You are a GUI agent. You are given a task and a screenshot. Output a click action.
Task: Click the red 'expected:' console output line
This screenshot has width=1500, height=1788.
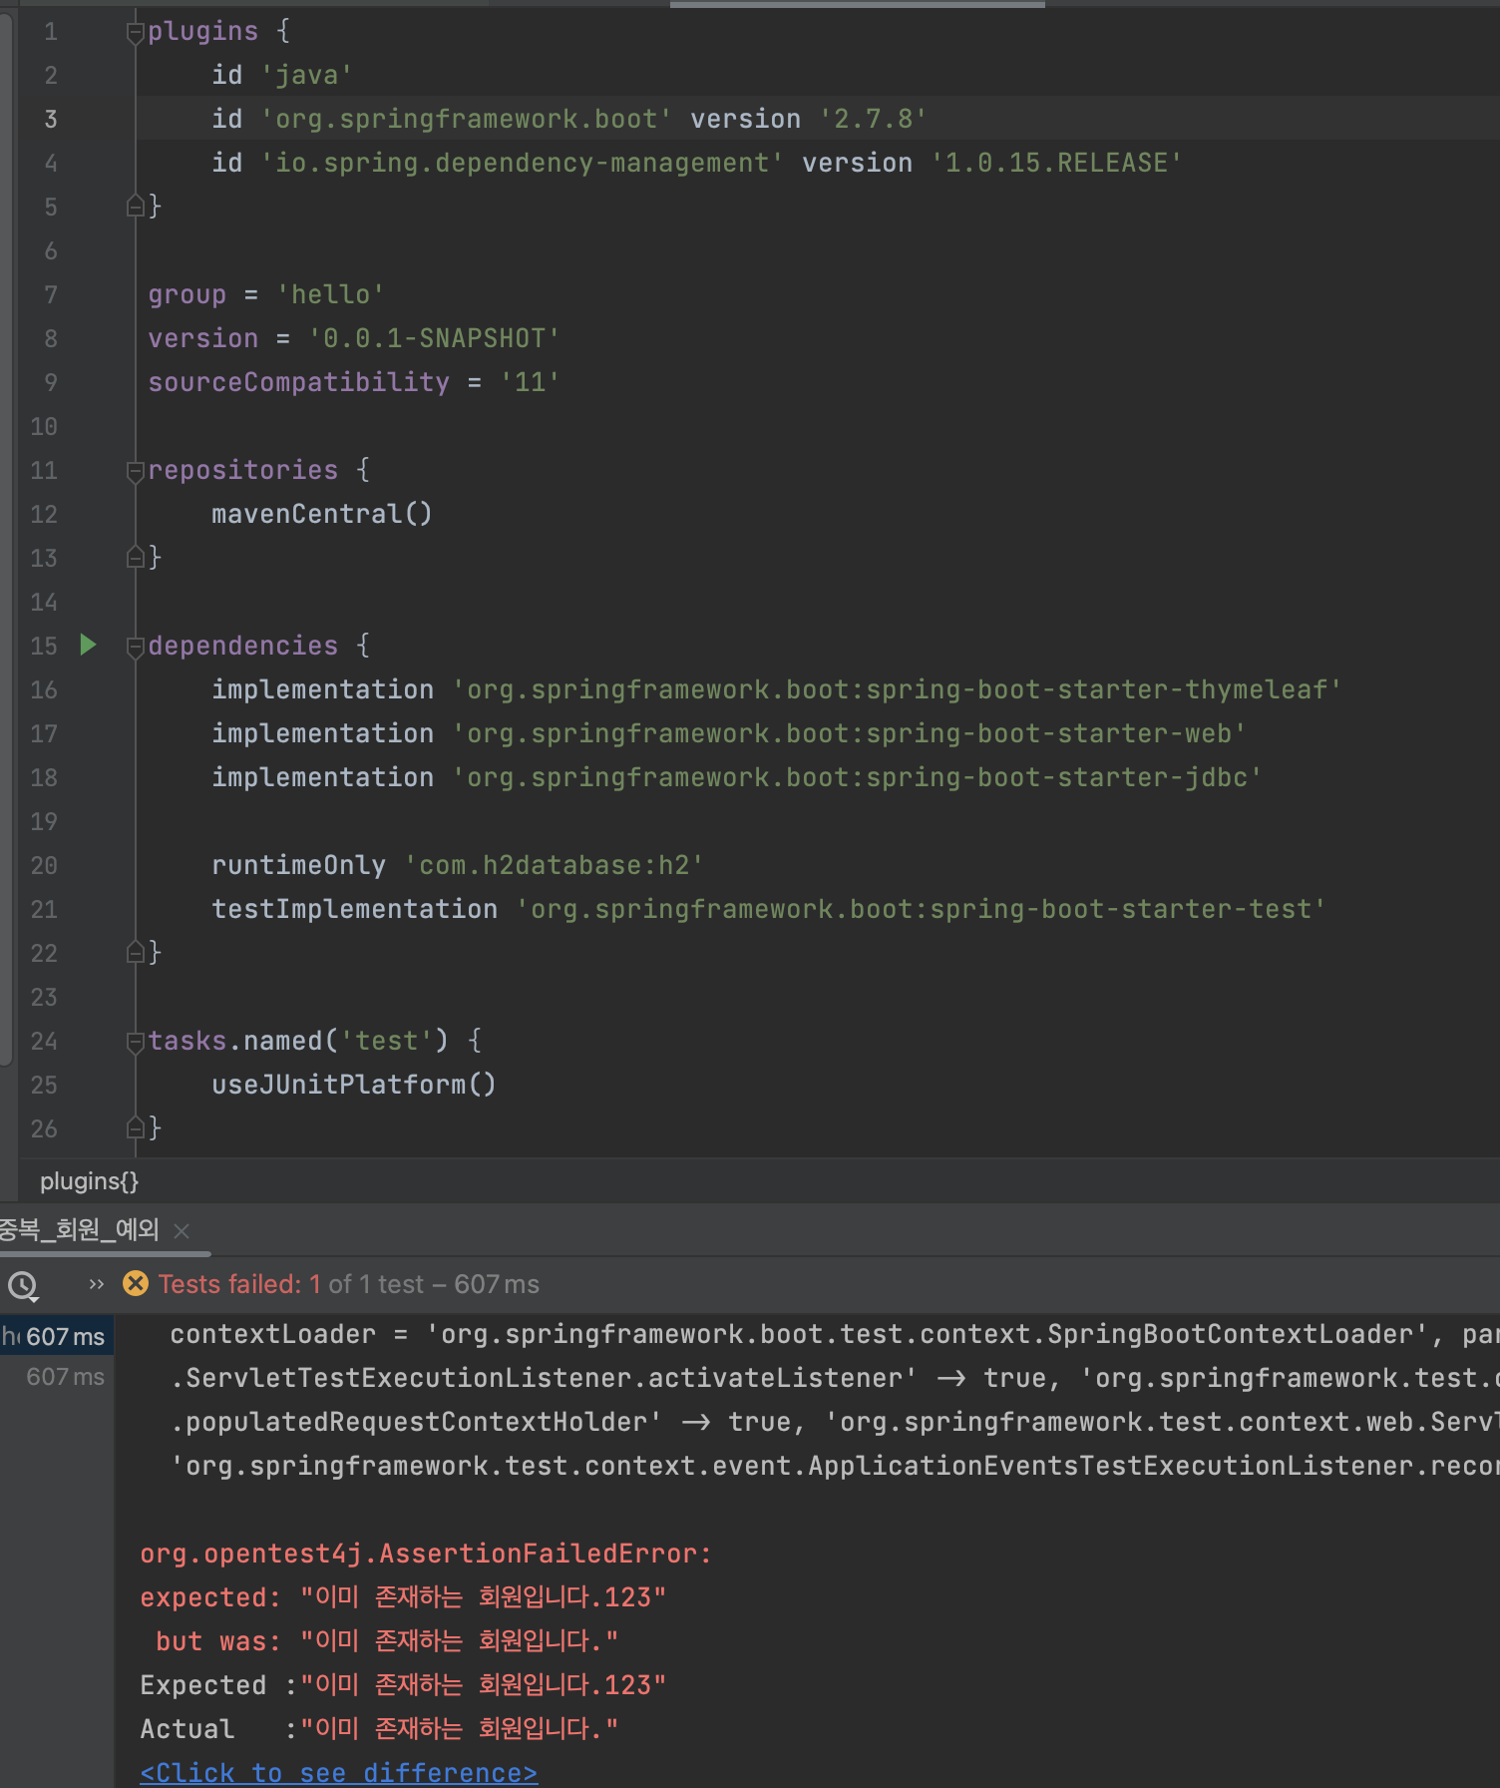pyautogui.click(x=403, y=1597)
